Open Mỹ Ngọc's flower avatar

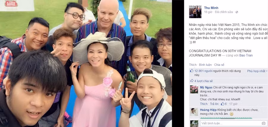[x=194, y=90]
